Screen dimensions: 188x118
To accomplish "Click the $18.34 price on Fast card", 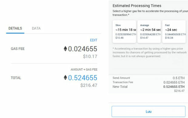I will click(169, 38).
